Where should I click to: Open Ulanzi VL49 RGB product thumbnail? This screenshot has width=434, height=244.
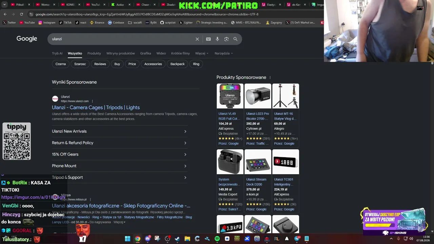(230, 96)
